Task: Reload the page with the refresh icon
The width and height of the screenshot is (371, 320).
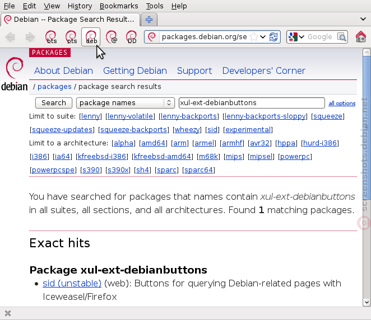Action: pyautogui.click(x=273, y=37)
